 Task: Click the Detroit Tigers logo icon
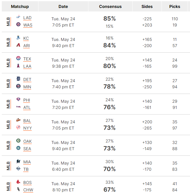(x=18, y=79)
